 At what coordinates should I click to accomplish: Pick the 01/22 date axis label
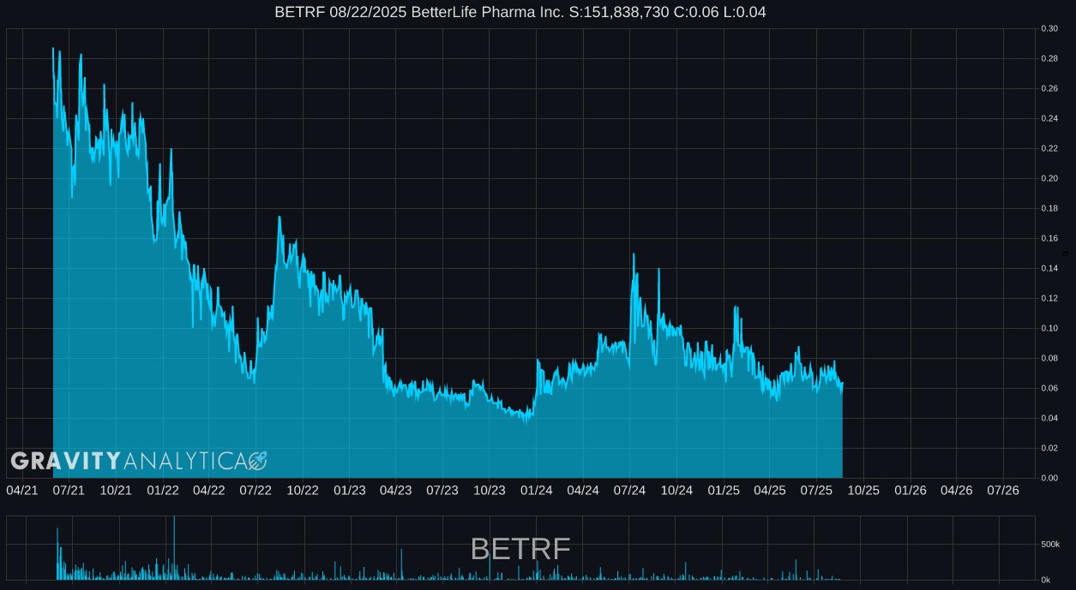pyautogui.click(x=163, y=491)
